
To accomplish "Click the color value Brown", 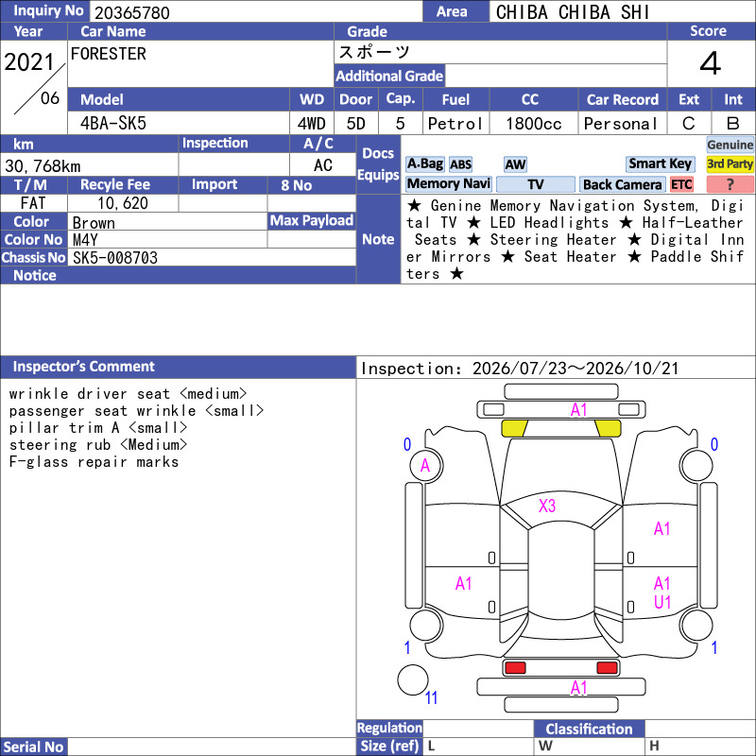I will [94, 223].
